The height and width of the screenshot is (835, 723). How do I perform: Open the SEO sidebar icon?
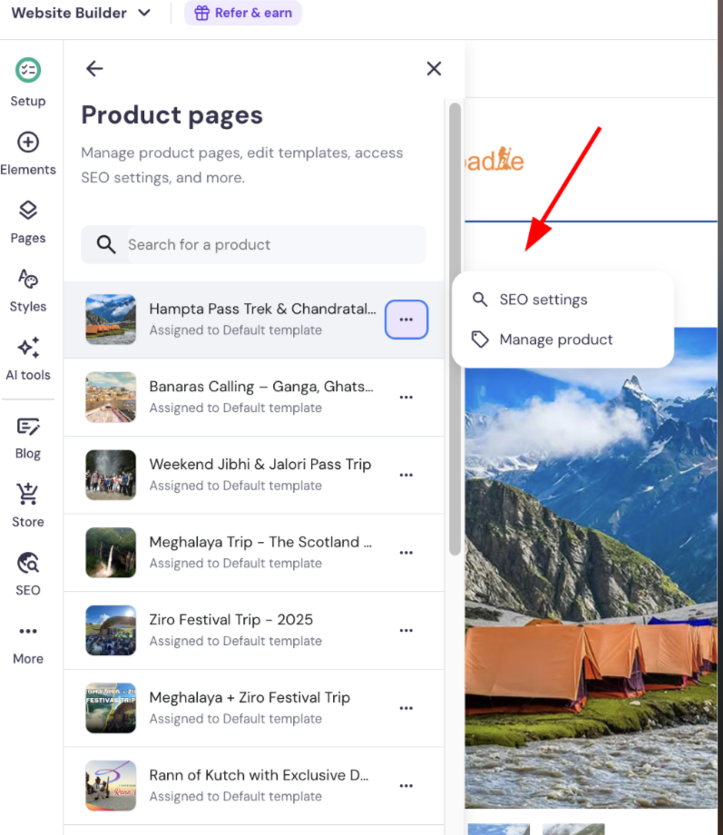click(28, 564)
